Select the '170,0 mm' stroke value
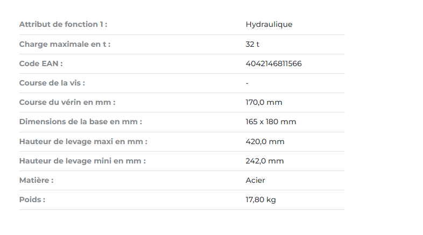The height and width of the screenshot is (235, 423). point(264,102)
